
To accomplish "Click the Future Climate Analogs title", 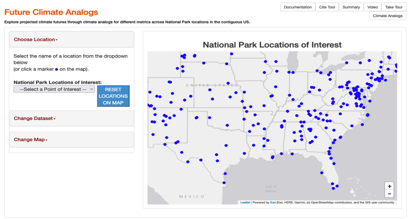I will [x=51, y=12].
